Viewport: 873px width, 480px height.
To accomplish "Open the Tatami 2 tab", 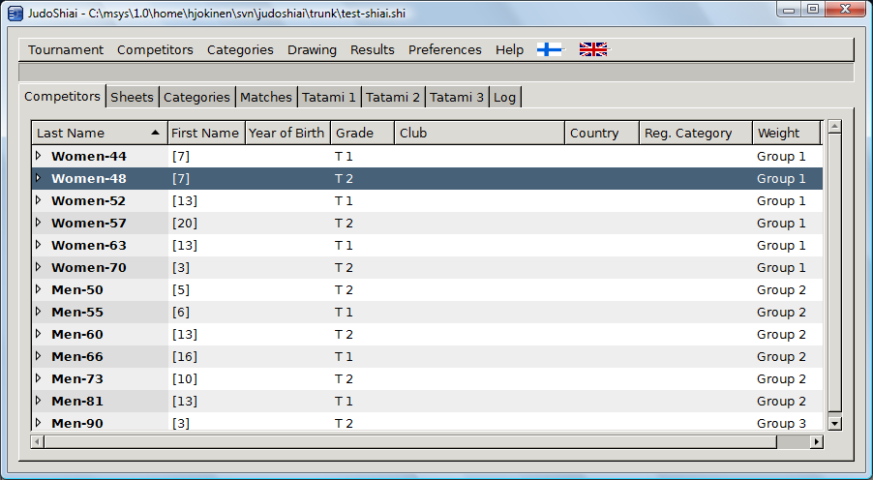I will pyautogui.click(x=393, y=97).
